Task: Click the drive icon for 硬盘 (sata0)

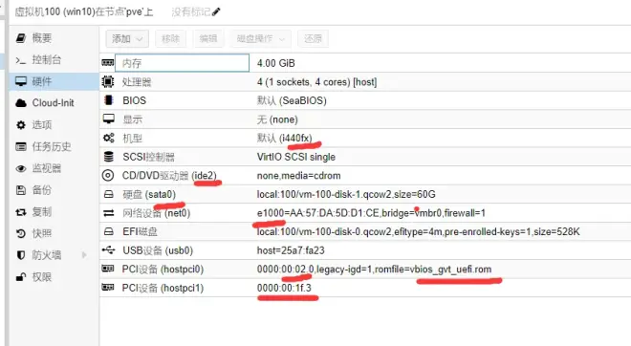Action: pyautogui.click(x=109, y=194)
